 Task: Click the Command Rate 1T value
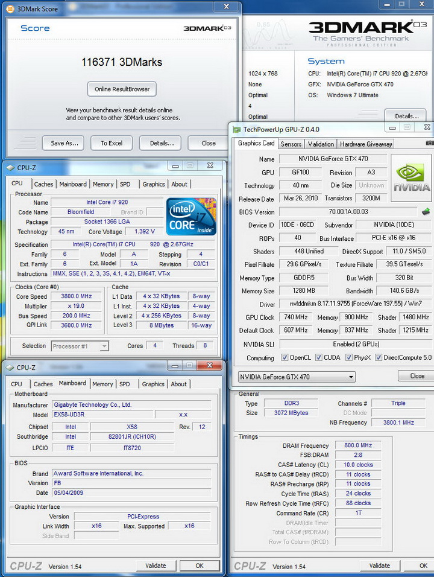tap(358, 513)
